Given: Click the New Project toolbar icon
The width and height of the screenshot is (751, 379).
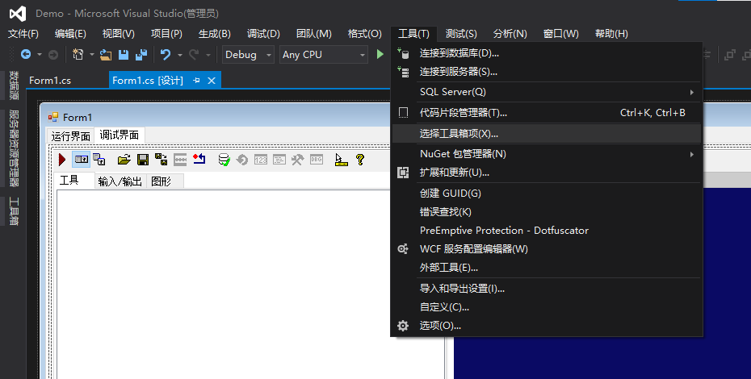Looking at the screenshot, I should [78, 55].
